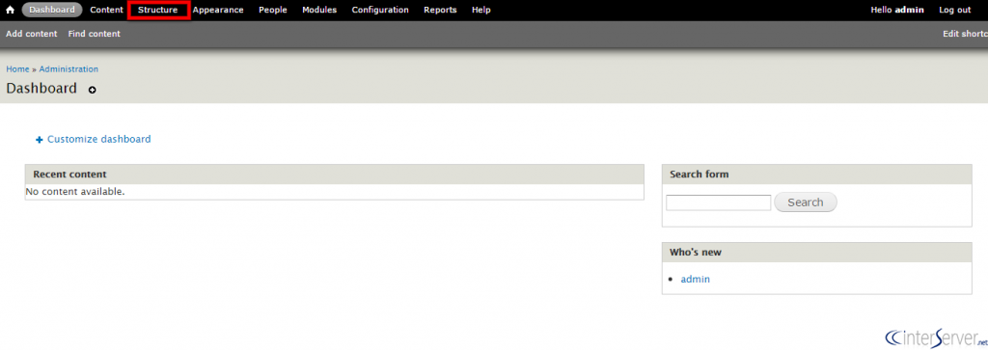
Task: Focus the Search form text field
Action: click(718, 202)
